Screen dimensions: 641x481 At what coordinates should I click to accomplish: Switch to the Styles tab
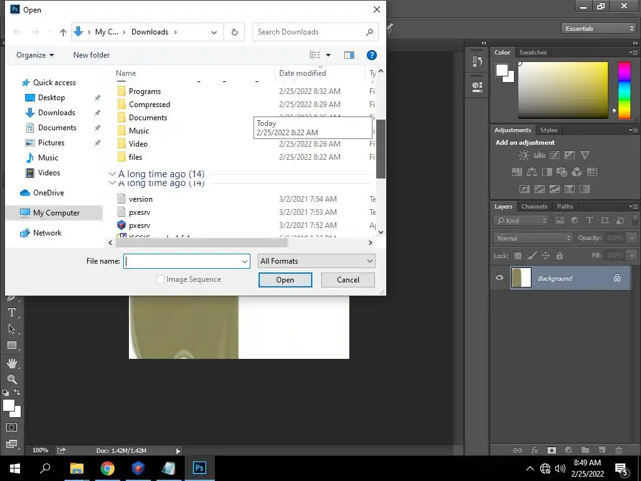(x=548, y=130)
